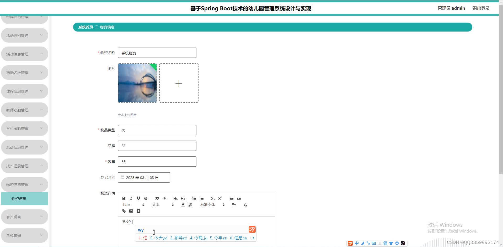Open the 标准字体 font dropdown

[212, 205]
